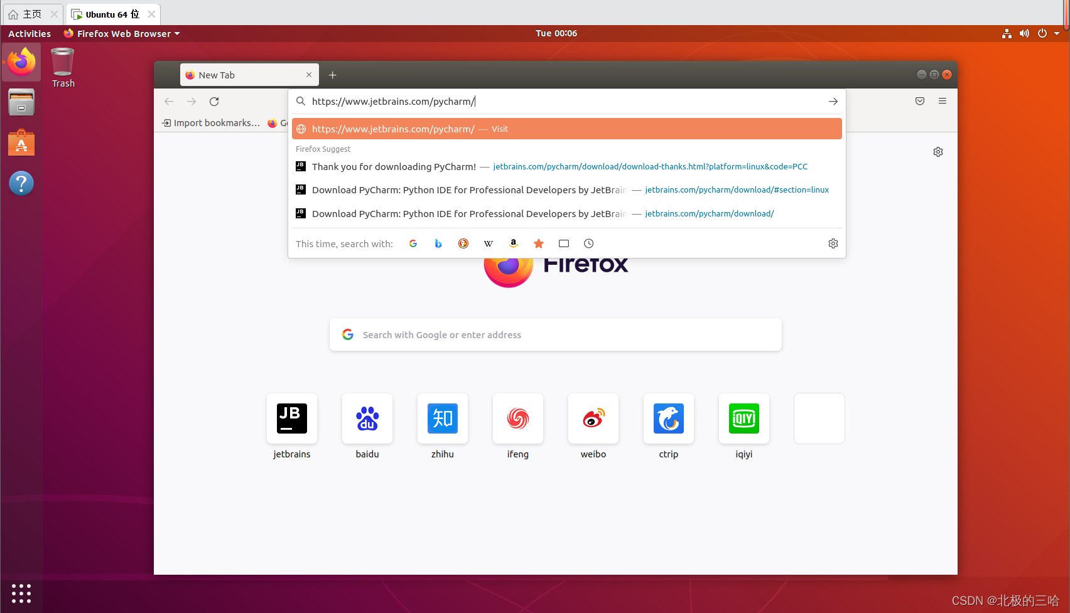Screen dimensions: 1070x613
Task: Close the 主页 VMware tab
Action: pyautogui.click(x=54, y=14)
